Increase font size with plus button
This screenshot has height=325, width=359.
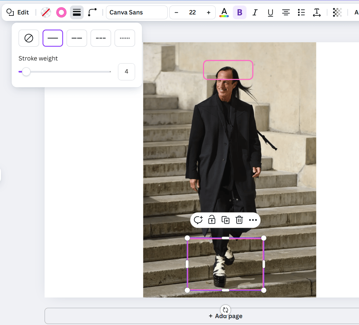(x=208, y=12)
